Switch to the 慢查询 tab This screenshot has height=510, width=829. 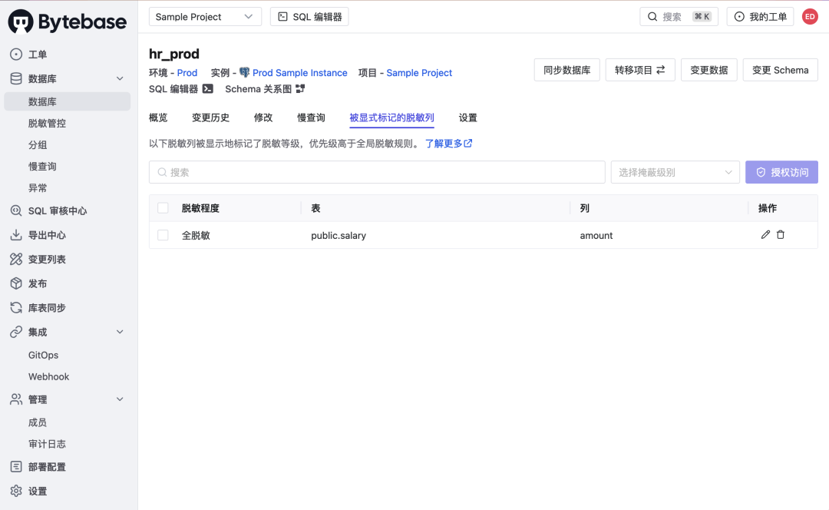pyautogui.click(x=311, y=118)
